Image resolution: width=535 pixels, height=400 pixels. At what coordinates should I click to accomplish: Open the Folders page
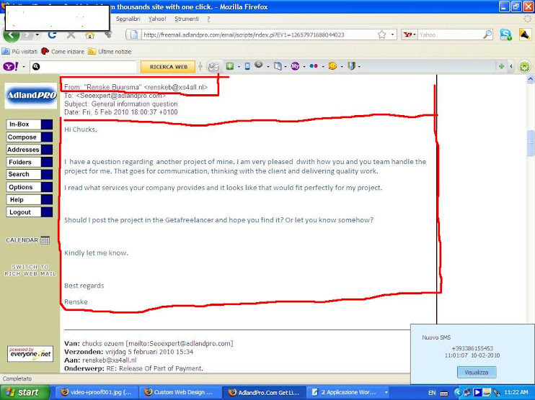[x=30, y=163]
